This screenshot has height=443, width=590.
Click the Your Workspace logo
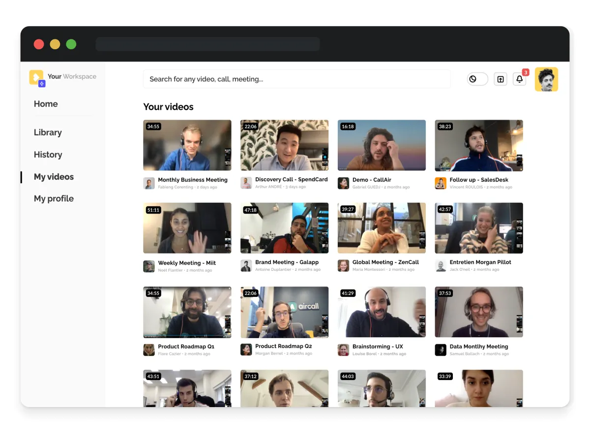(37, 78)
